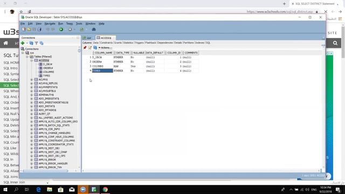
Task: Click the COMMENTS column header
Action: (x=191, y=53)
